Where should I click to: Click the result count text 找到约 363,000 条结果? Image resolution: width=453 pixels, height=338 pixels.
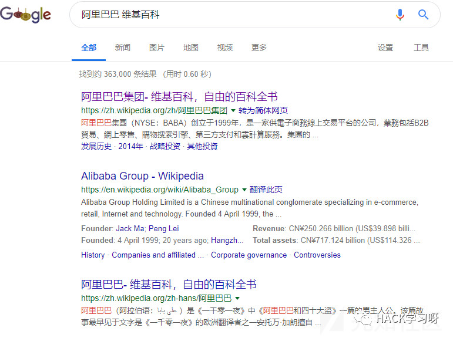[118, 74]
